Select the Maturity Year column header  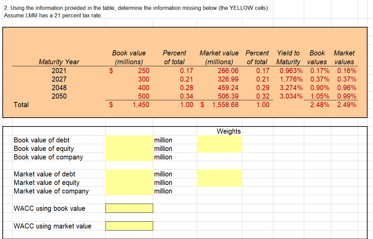(x=59, y=62)
